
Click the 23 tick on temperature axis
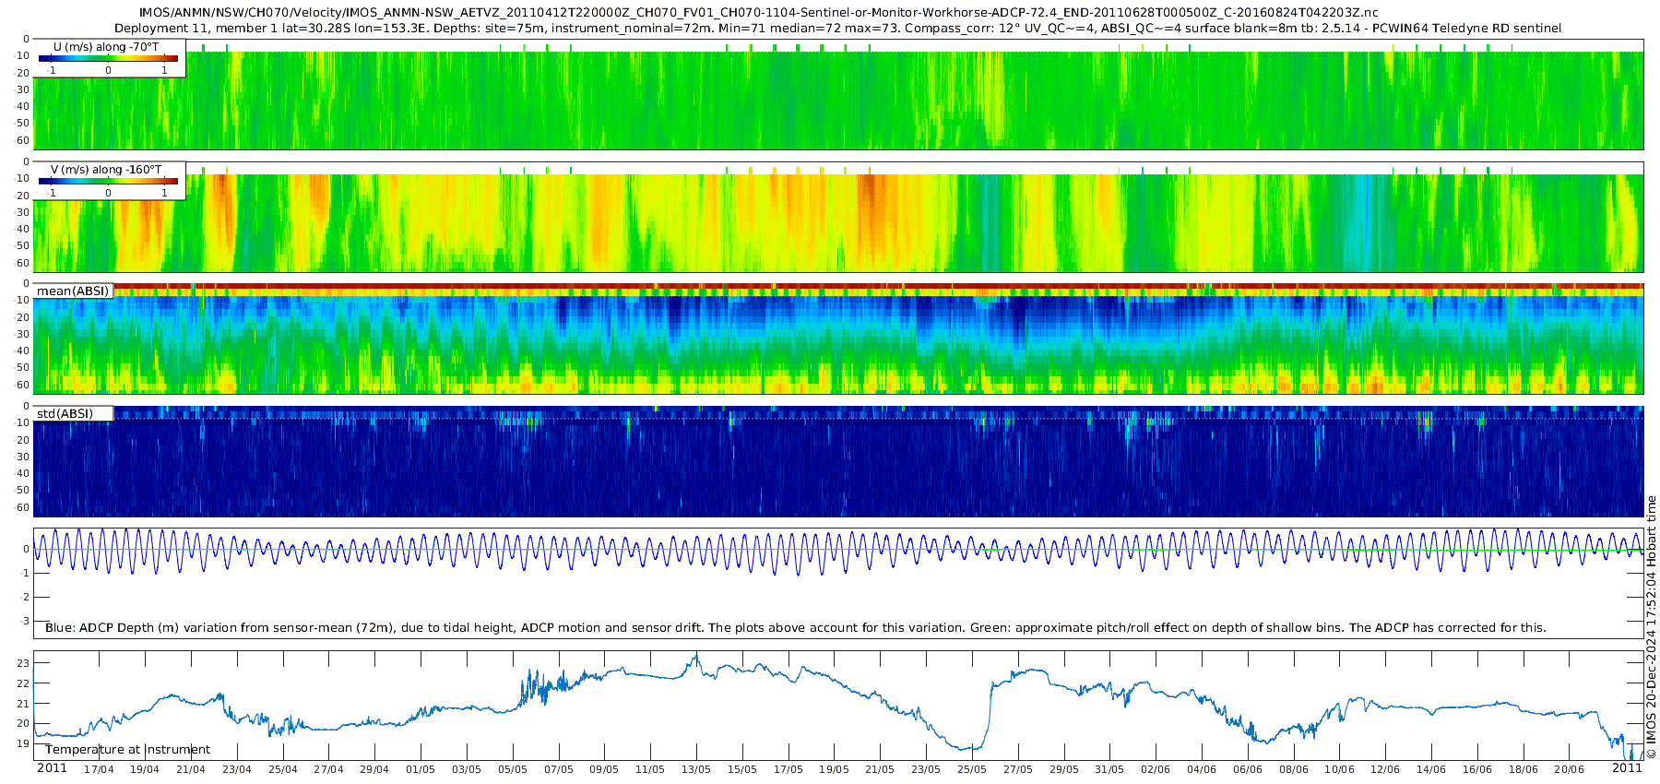click(x=23, y=663)
